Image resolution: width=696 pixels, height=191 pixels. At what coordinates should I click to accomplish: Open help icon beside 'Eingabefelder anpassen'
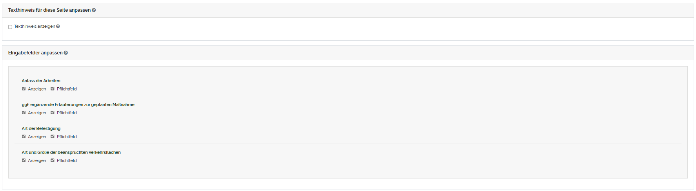(66, 53)
